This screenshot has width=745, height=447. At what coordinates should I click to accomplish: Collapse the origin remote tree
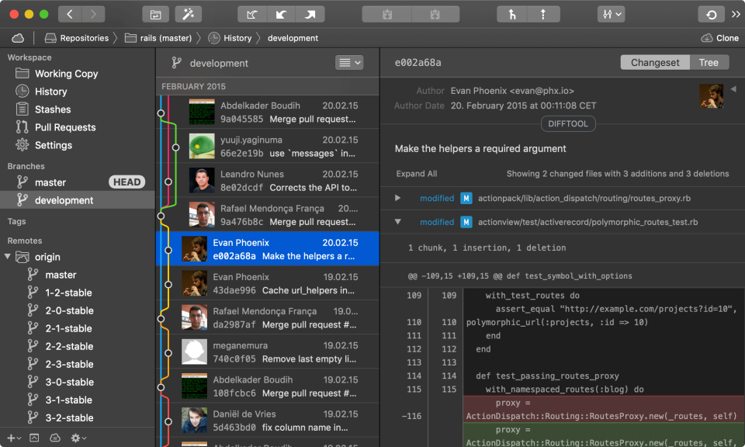[x=8, y=257]
